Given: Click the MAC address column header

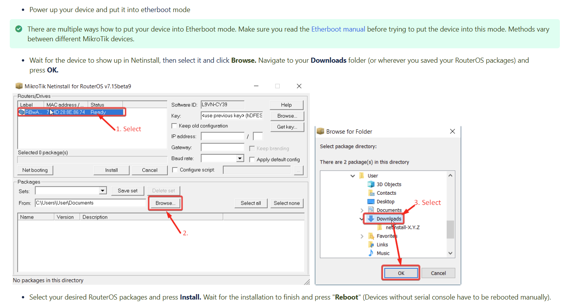Looking at the screenshot, I should [66, 104].
